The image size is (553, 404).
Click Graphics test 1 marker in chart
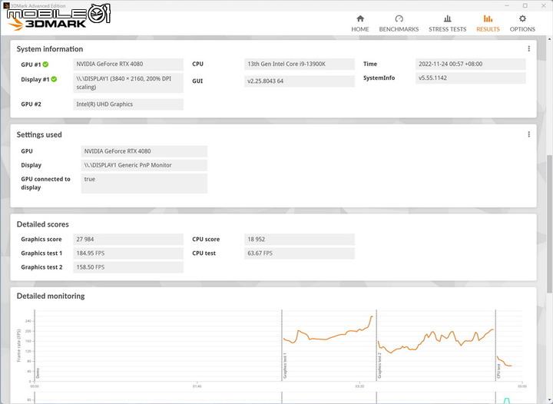285,366
